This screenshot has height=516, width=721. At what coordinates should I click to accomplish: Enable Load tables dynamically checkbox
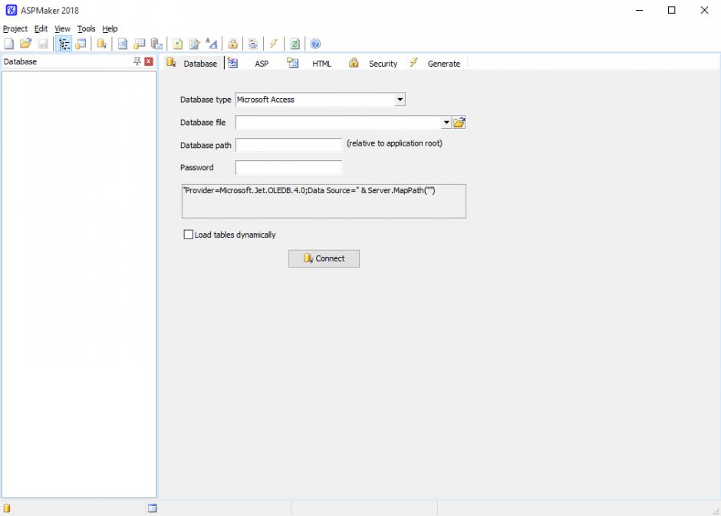pyautogui.click(x=188, y=235)
